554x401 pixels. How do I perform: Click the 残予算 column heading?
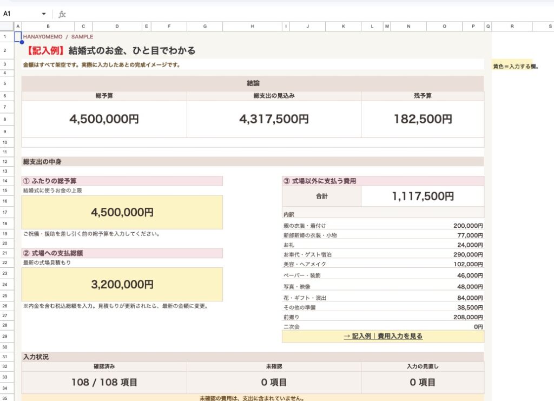(x=423, y=96)
